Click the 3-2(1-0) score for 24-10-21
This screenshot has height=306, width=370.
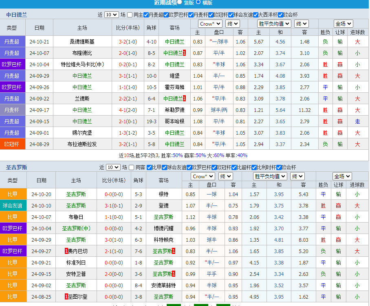tap(128, 42)
